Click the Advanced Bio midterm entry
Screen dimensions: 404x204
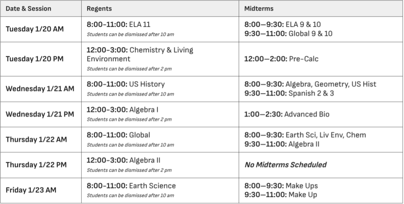tap(287, 114)
